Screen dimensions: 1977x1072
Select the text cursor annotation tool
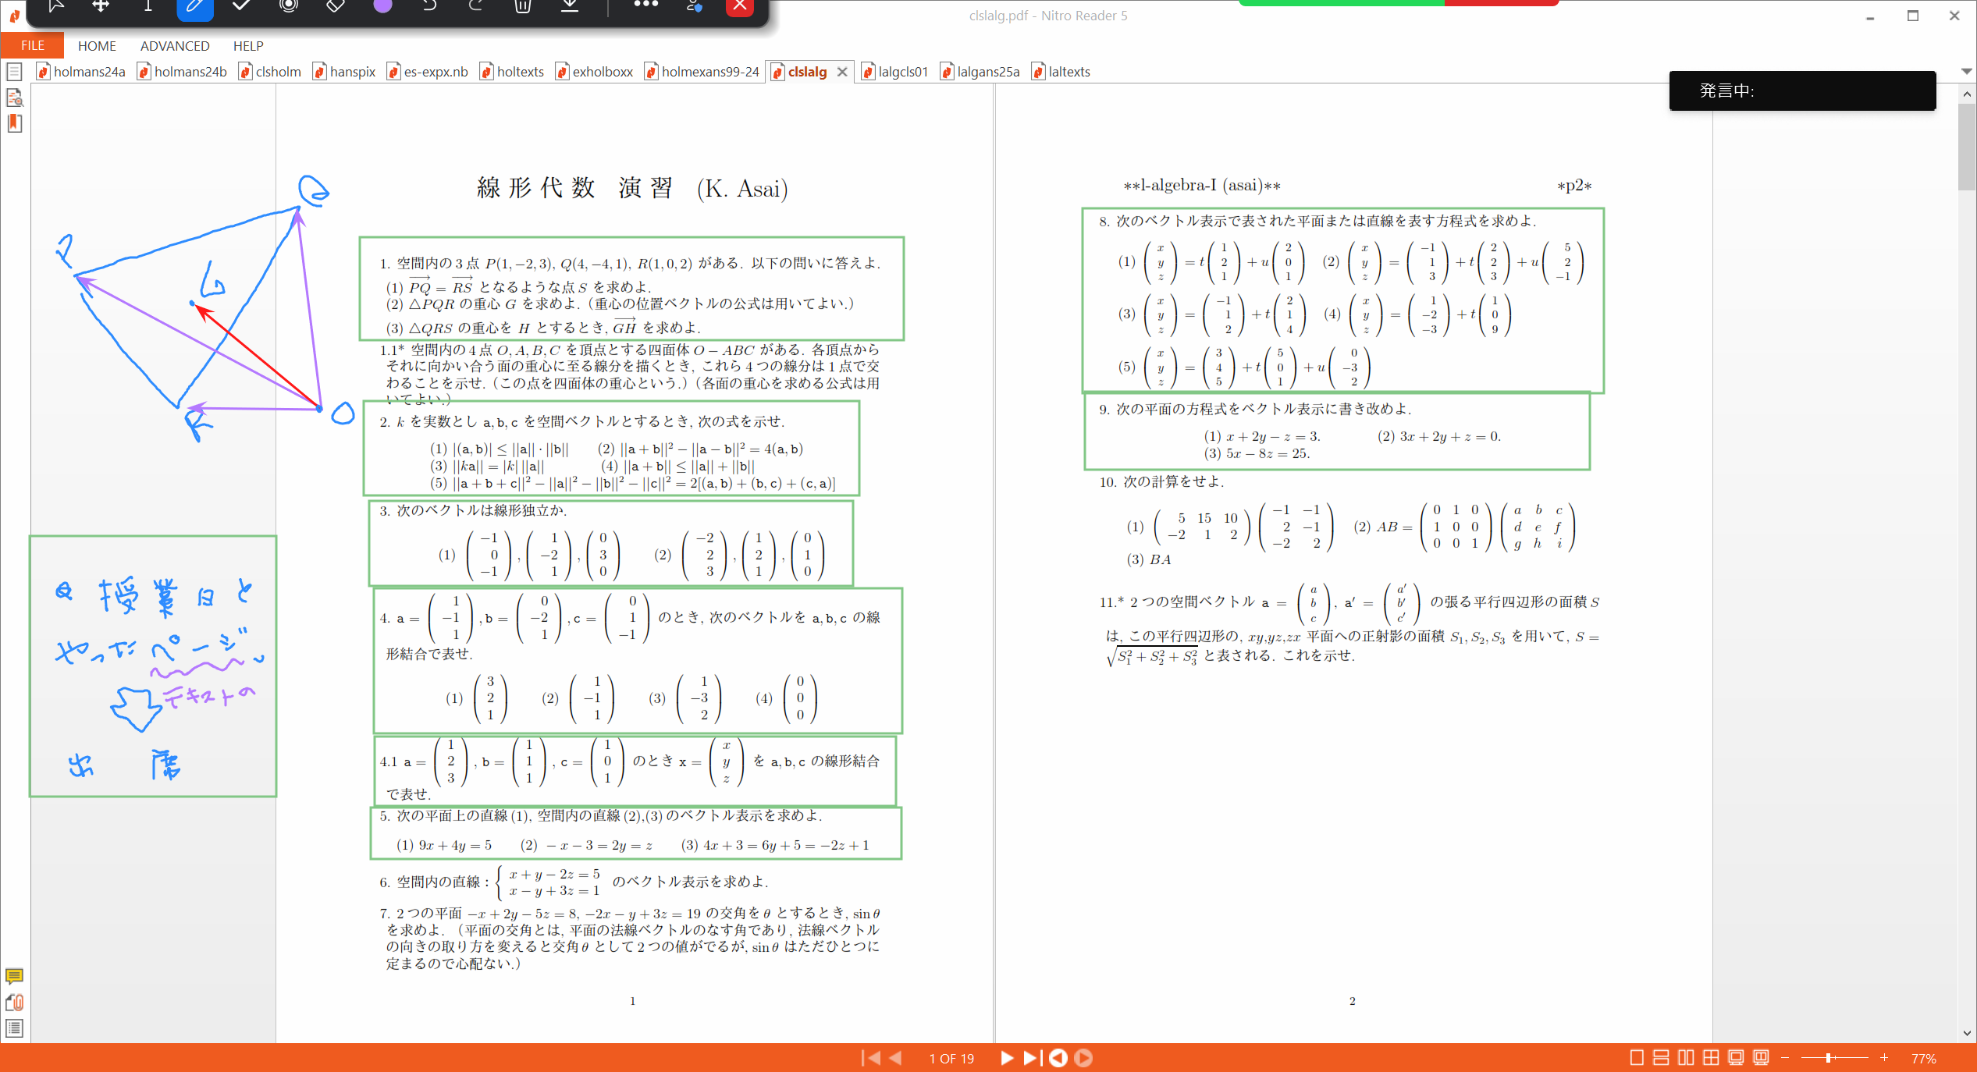[148, 6]
